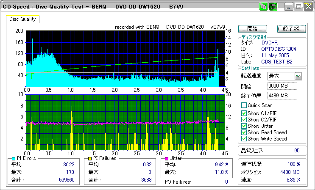Click the cyan PI Errors legend square
The width and height of the screenshot is (315, 190).
pyautogui.click(x=13, y=158)
